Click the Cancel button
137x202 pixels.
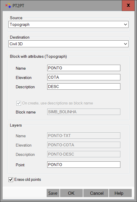tap(96, 193)
